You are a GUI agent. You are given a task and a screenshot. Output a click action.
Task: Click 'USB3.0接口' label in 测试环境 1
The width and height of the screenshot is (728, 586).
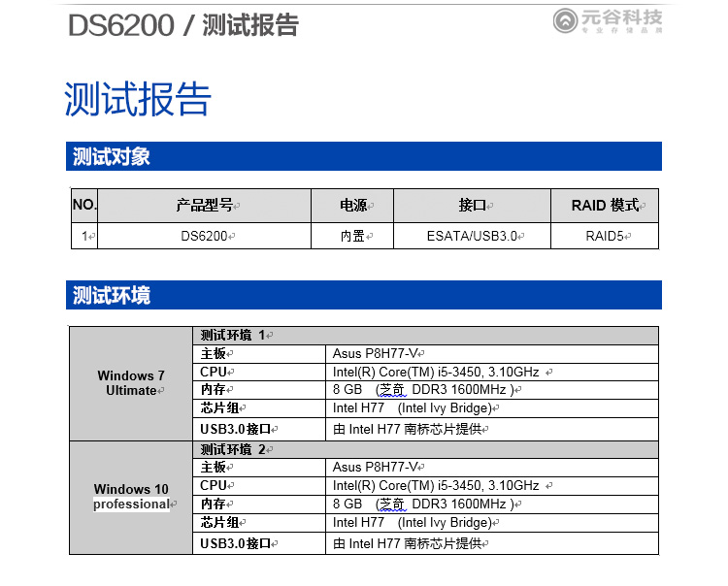236,429
